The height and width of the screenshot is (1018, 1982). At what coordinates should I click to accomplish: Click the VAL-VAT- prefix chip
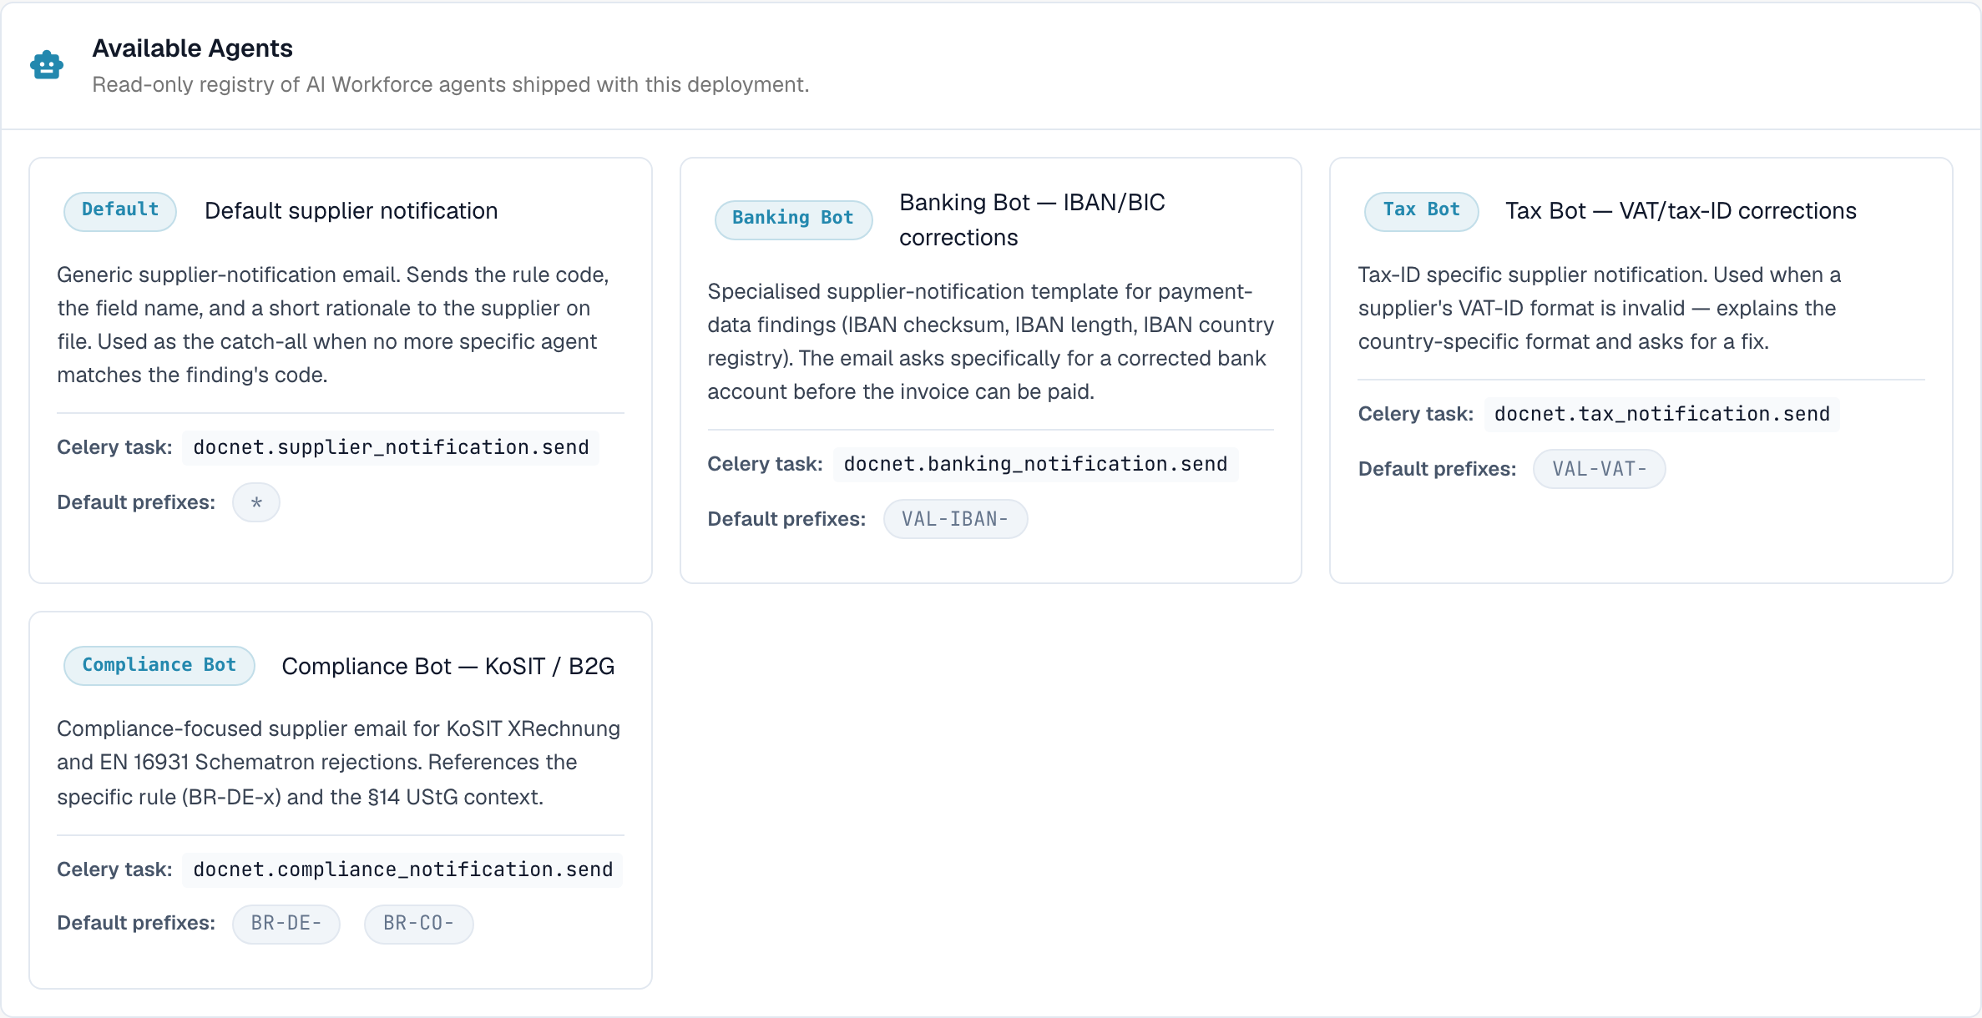[x=1599, y=469]
